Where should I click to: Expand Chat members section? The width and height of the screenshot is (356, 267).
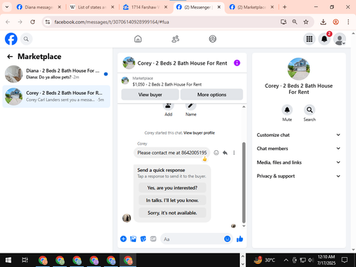(x=298, y=149)
